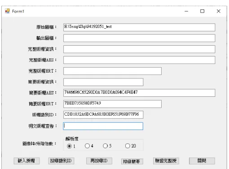
Task: Click the 搜尋識別ID button
Action: coord(61,161)
